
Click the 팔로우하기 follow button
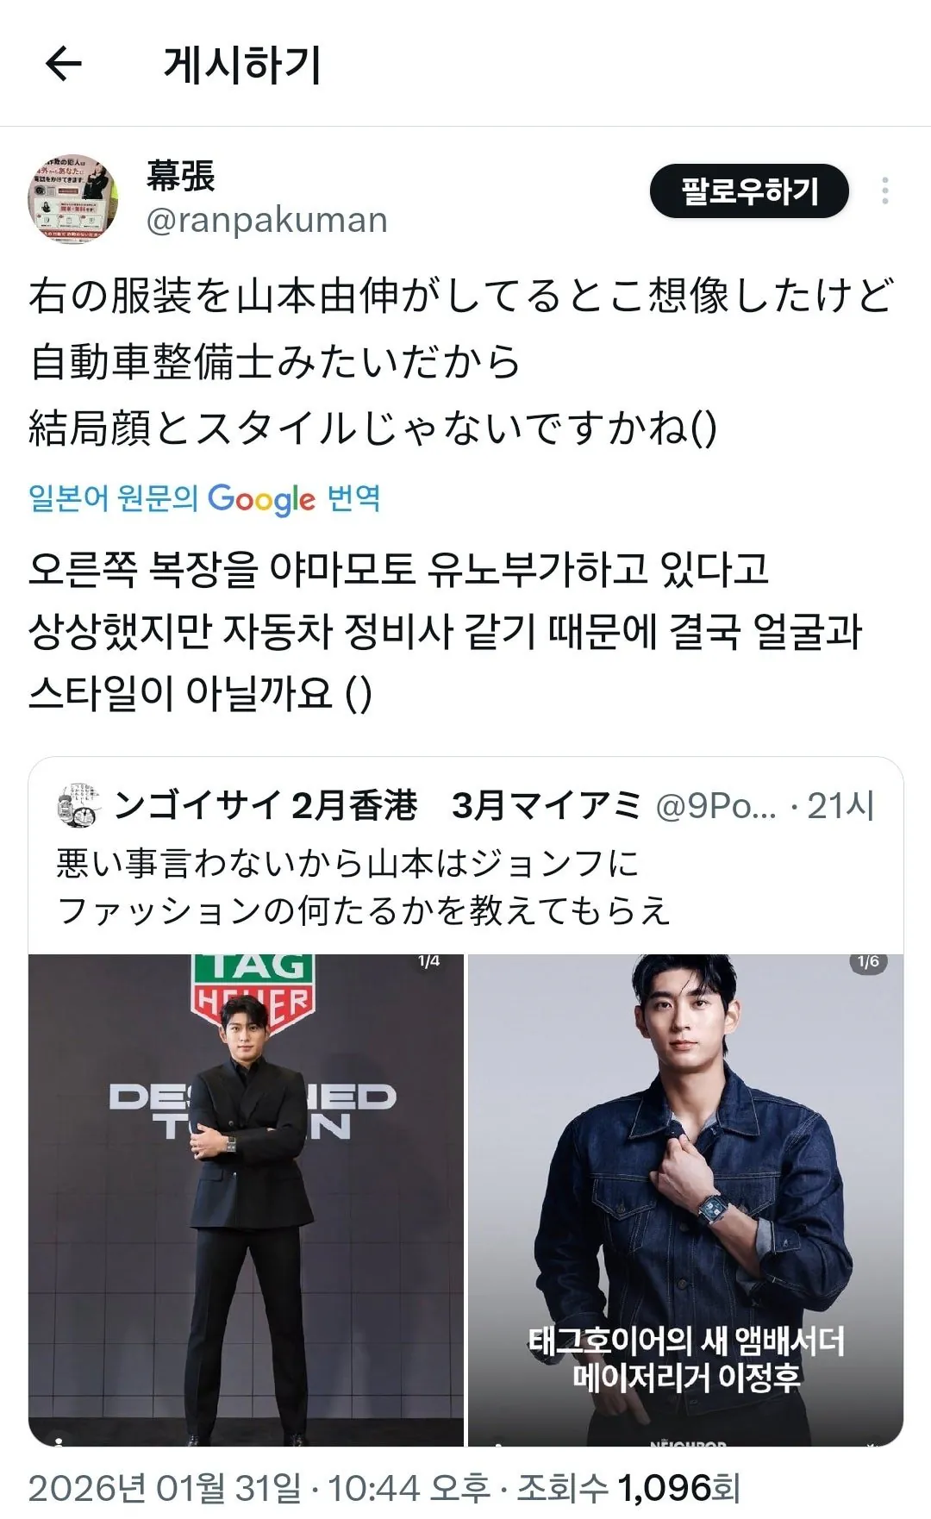(749, 191)
